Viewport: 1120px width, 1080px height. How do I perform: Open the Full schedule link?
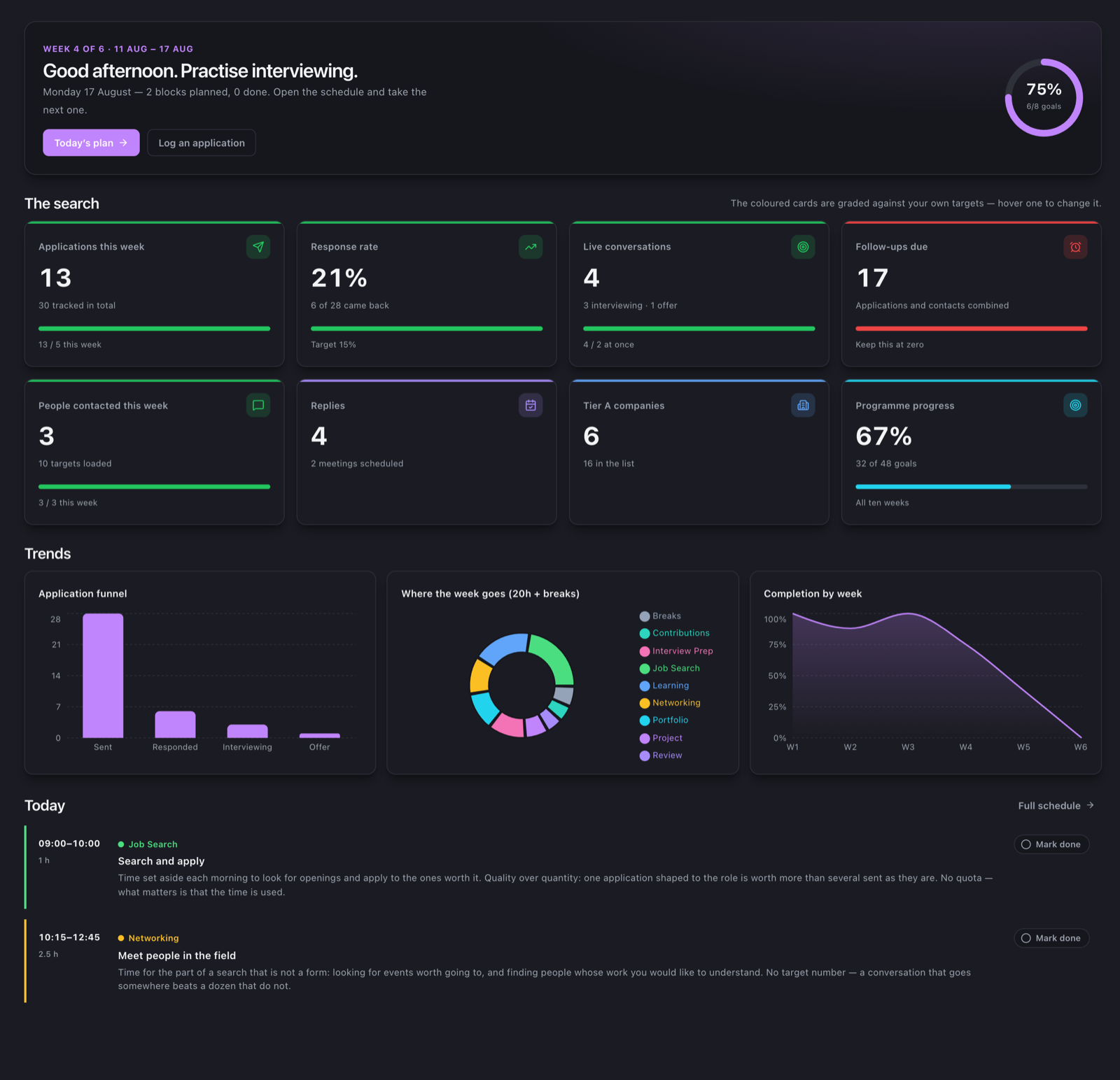click(1056, 806)
